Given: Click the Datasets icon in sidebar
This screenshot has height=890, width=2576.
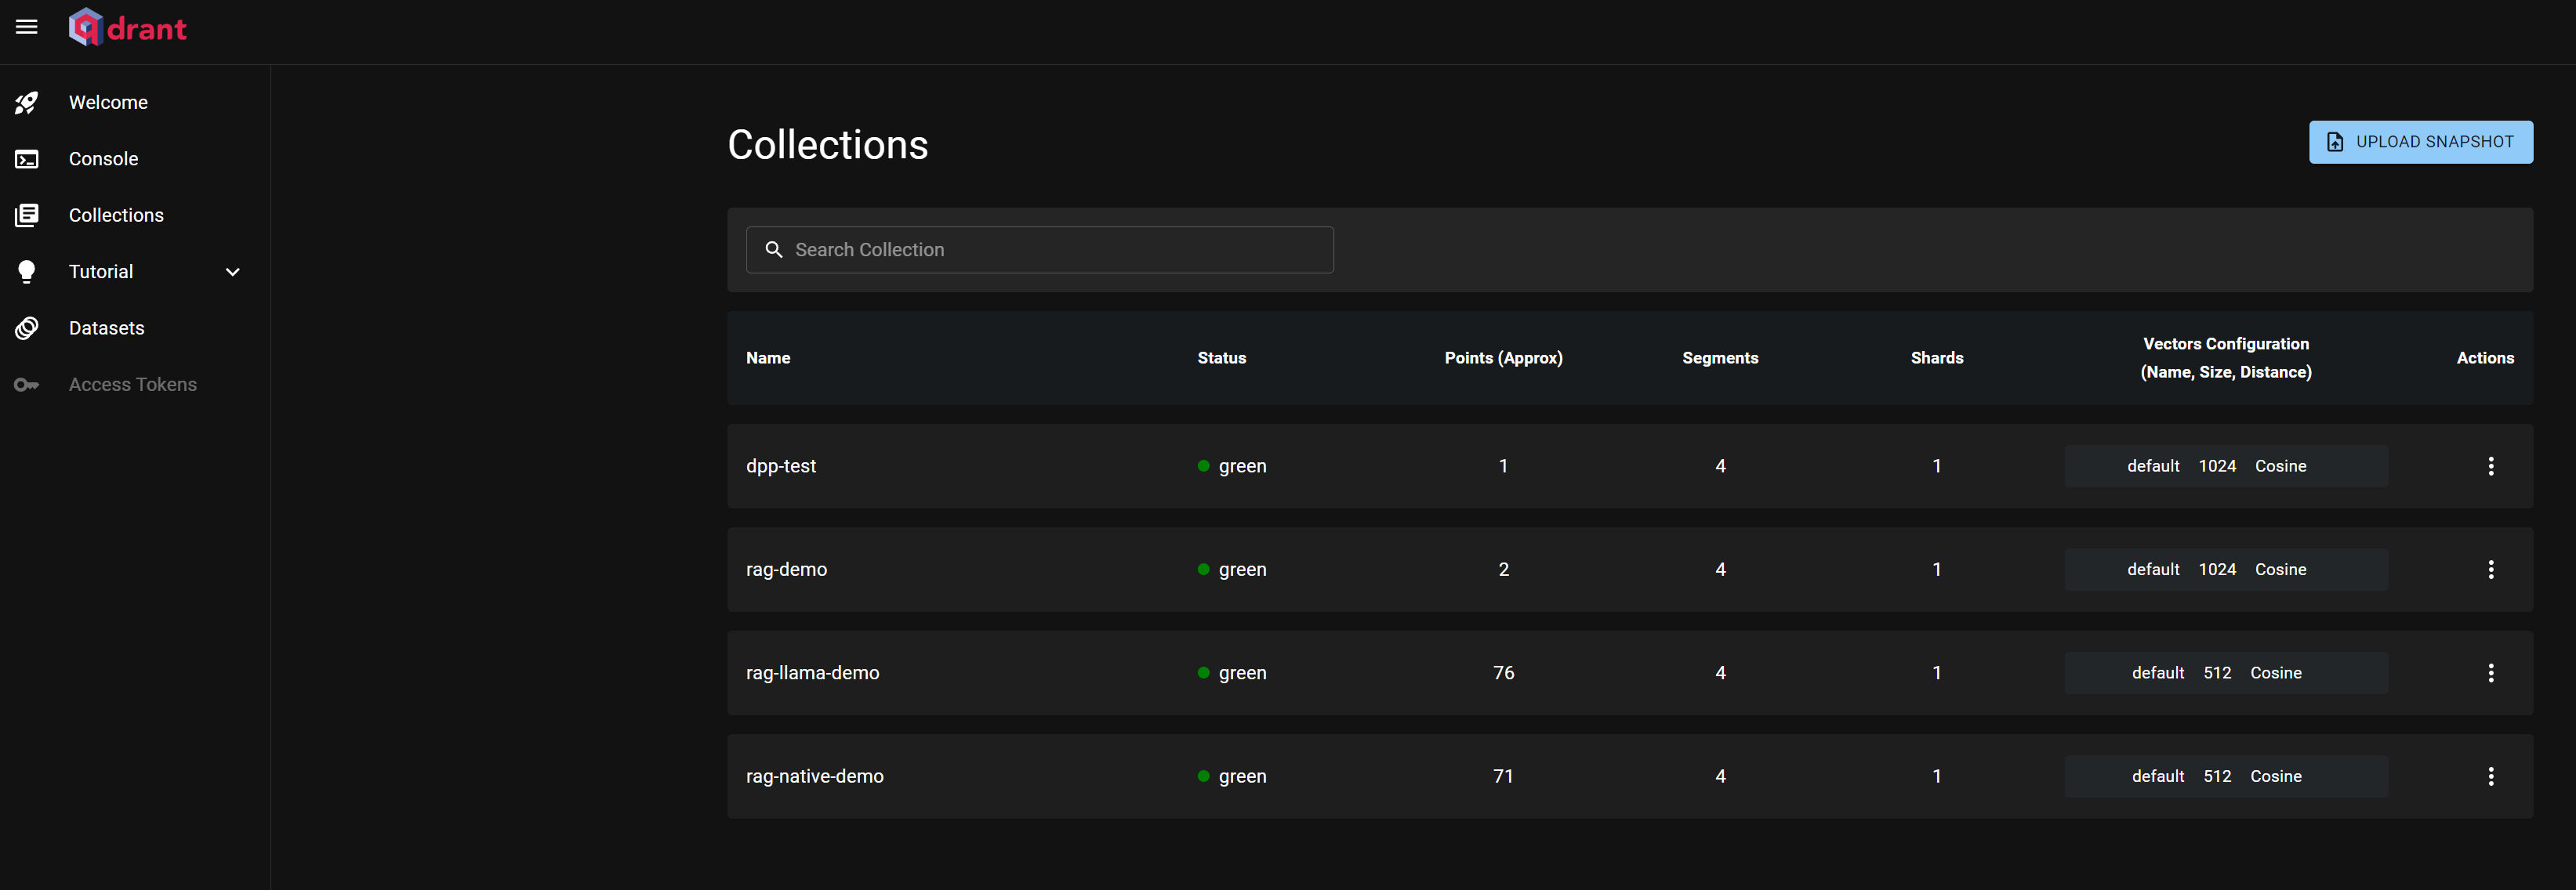Looking at the screenshot, I should coord(27,328).
